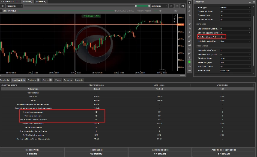Switch to the Optimierung tab

coord(41,2)
